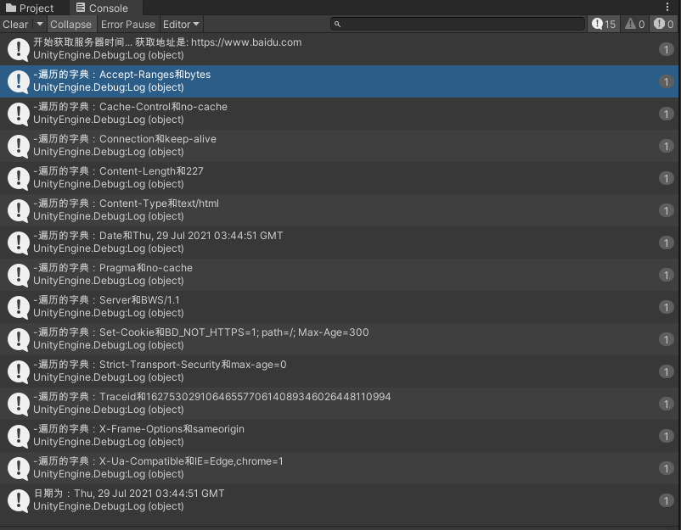Select log text 'X-Ua-Compatible和IE=Edge,chrome=1'

point(191,461)
